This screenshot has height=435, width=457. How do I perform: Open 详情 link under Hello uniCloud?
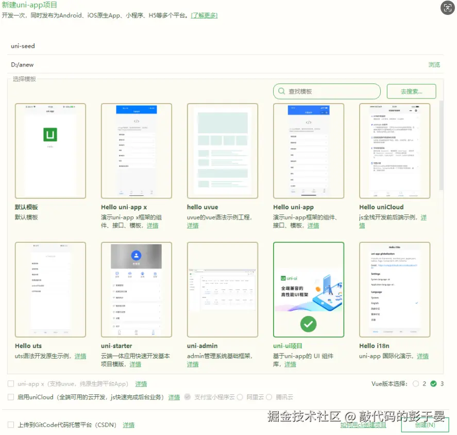click(x=424, y=217)
